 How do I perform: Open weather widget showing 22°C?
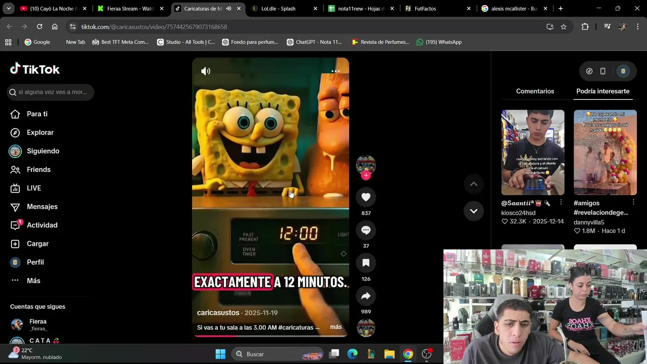point(36,354)
